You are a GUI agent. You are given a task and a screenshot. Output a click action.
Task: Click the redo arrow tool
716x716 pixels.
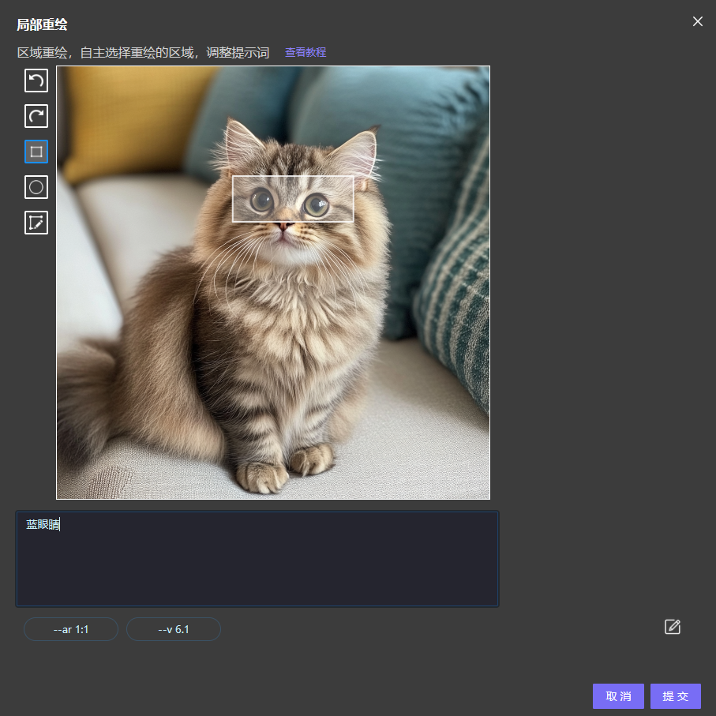coord(36,116)
